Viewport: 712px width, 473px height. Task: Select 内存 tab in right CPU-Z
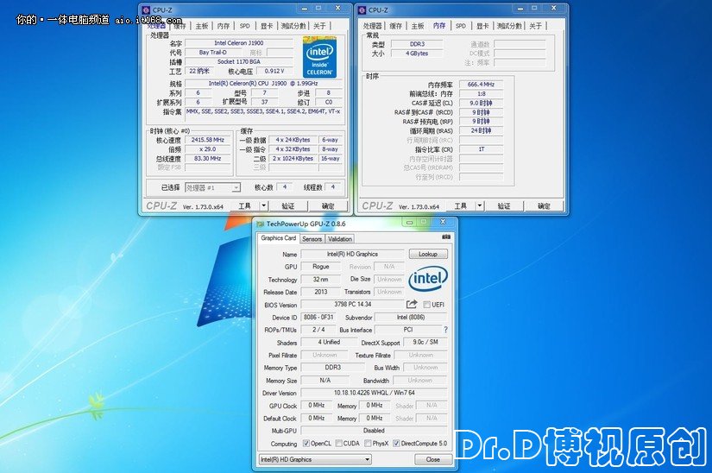(439, 25)
